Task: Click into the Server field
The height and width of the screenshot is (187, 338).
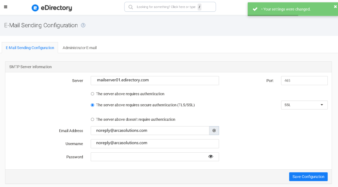Action: (x=155, y=80)
